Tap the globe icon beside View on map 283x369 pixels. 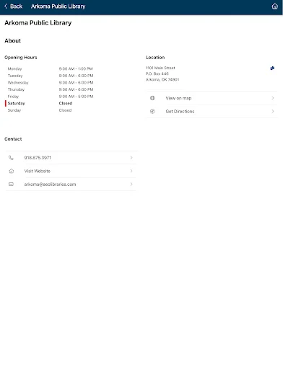pyautogui.click(x=152, y=98)
